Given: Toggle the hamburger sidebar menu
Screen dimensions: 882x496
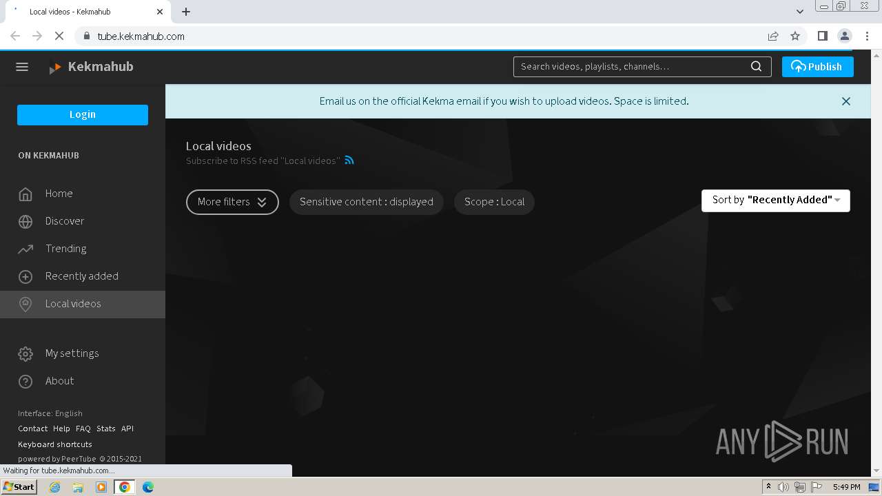Looking at the screenshot, I should tap(22, 67).
